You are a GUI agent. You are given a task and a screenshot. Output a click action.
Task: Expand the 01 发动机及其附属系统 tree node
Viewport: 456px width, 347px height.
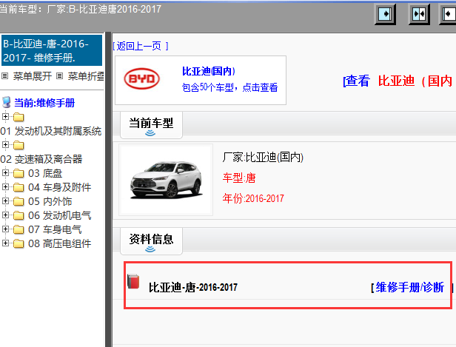pos(5,117)
